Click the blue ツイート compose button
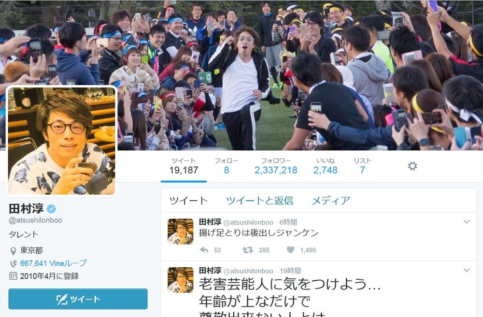 pyautogui.click(x=78, y=299)
